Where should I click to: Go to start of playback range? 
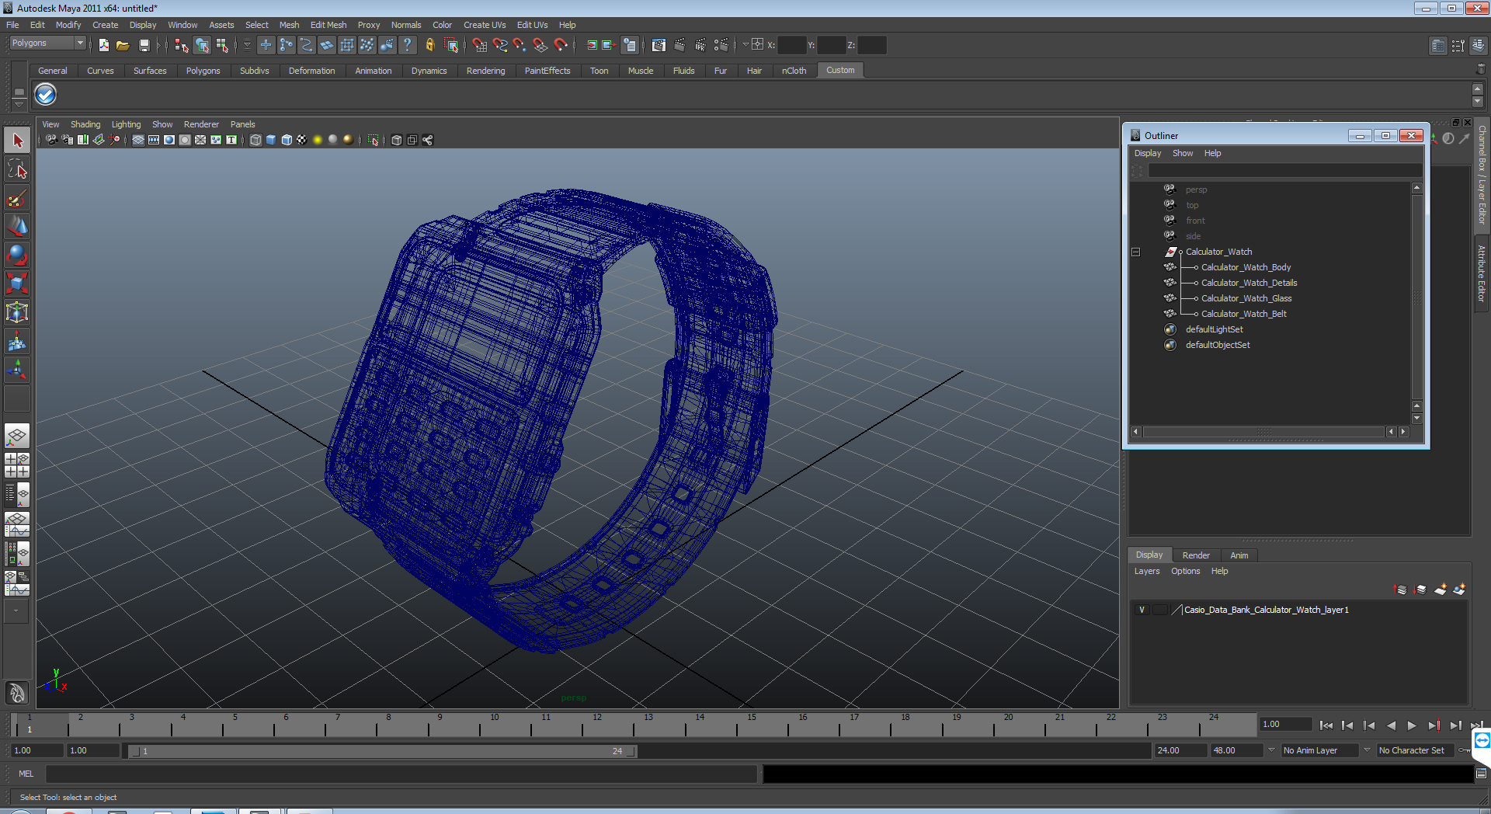pos(1326,725)
